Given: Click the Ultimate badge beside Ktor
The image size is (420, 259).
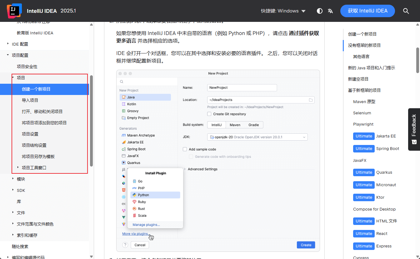Looking at the screenshot, I should [364, 197].
